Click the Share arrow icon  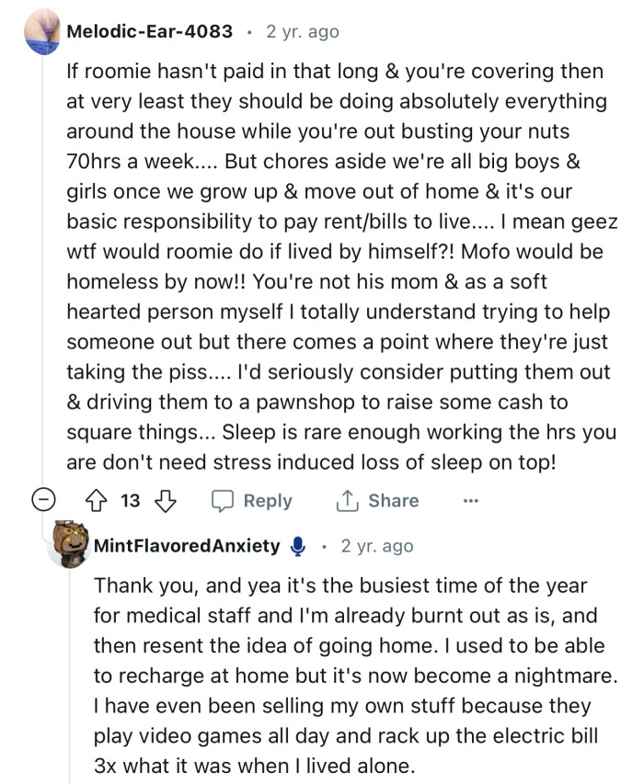coord(349,501)
